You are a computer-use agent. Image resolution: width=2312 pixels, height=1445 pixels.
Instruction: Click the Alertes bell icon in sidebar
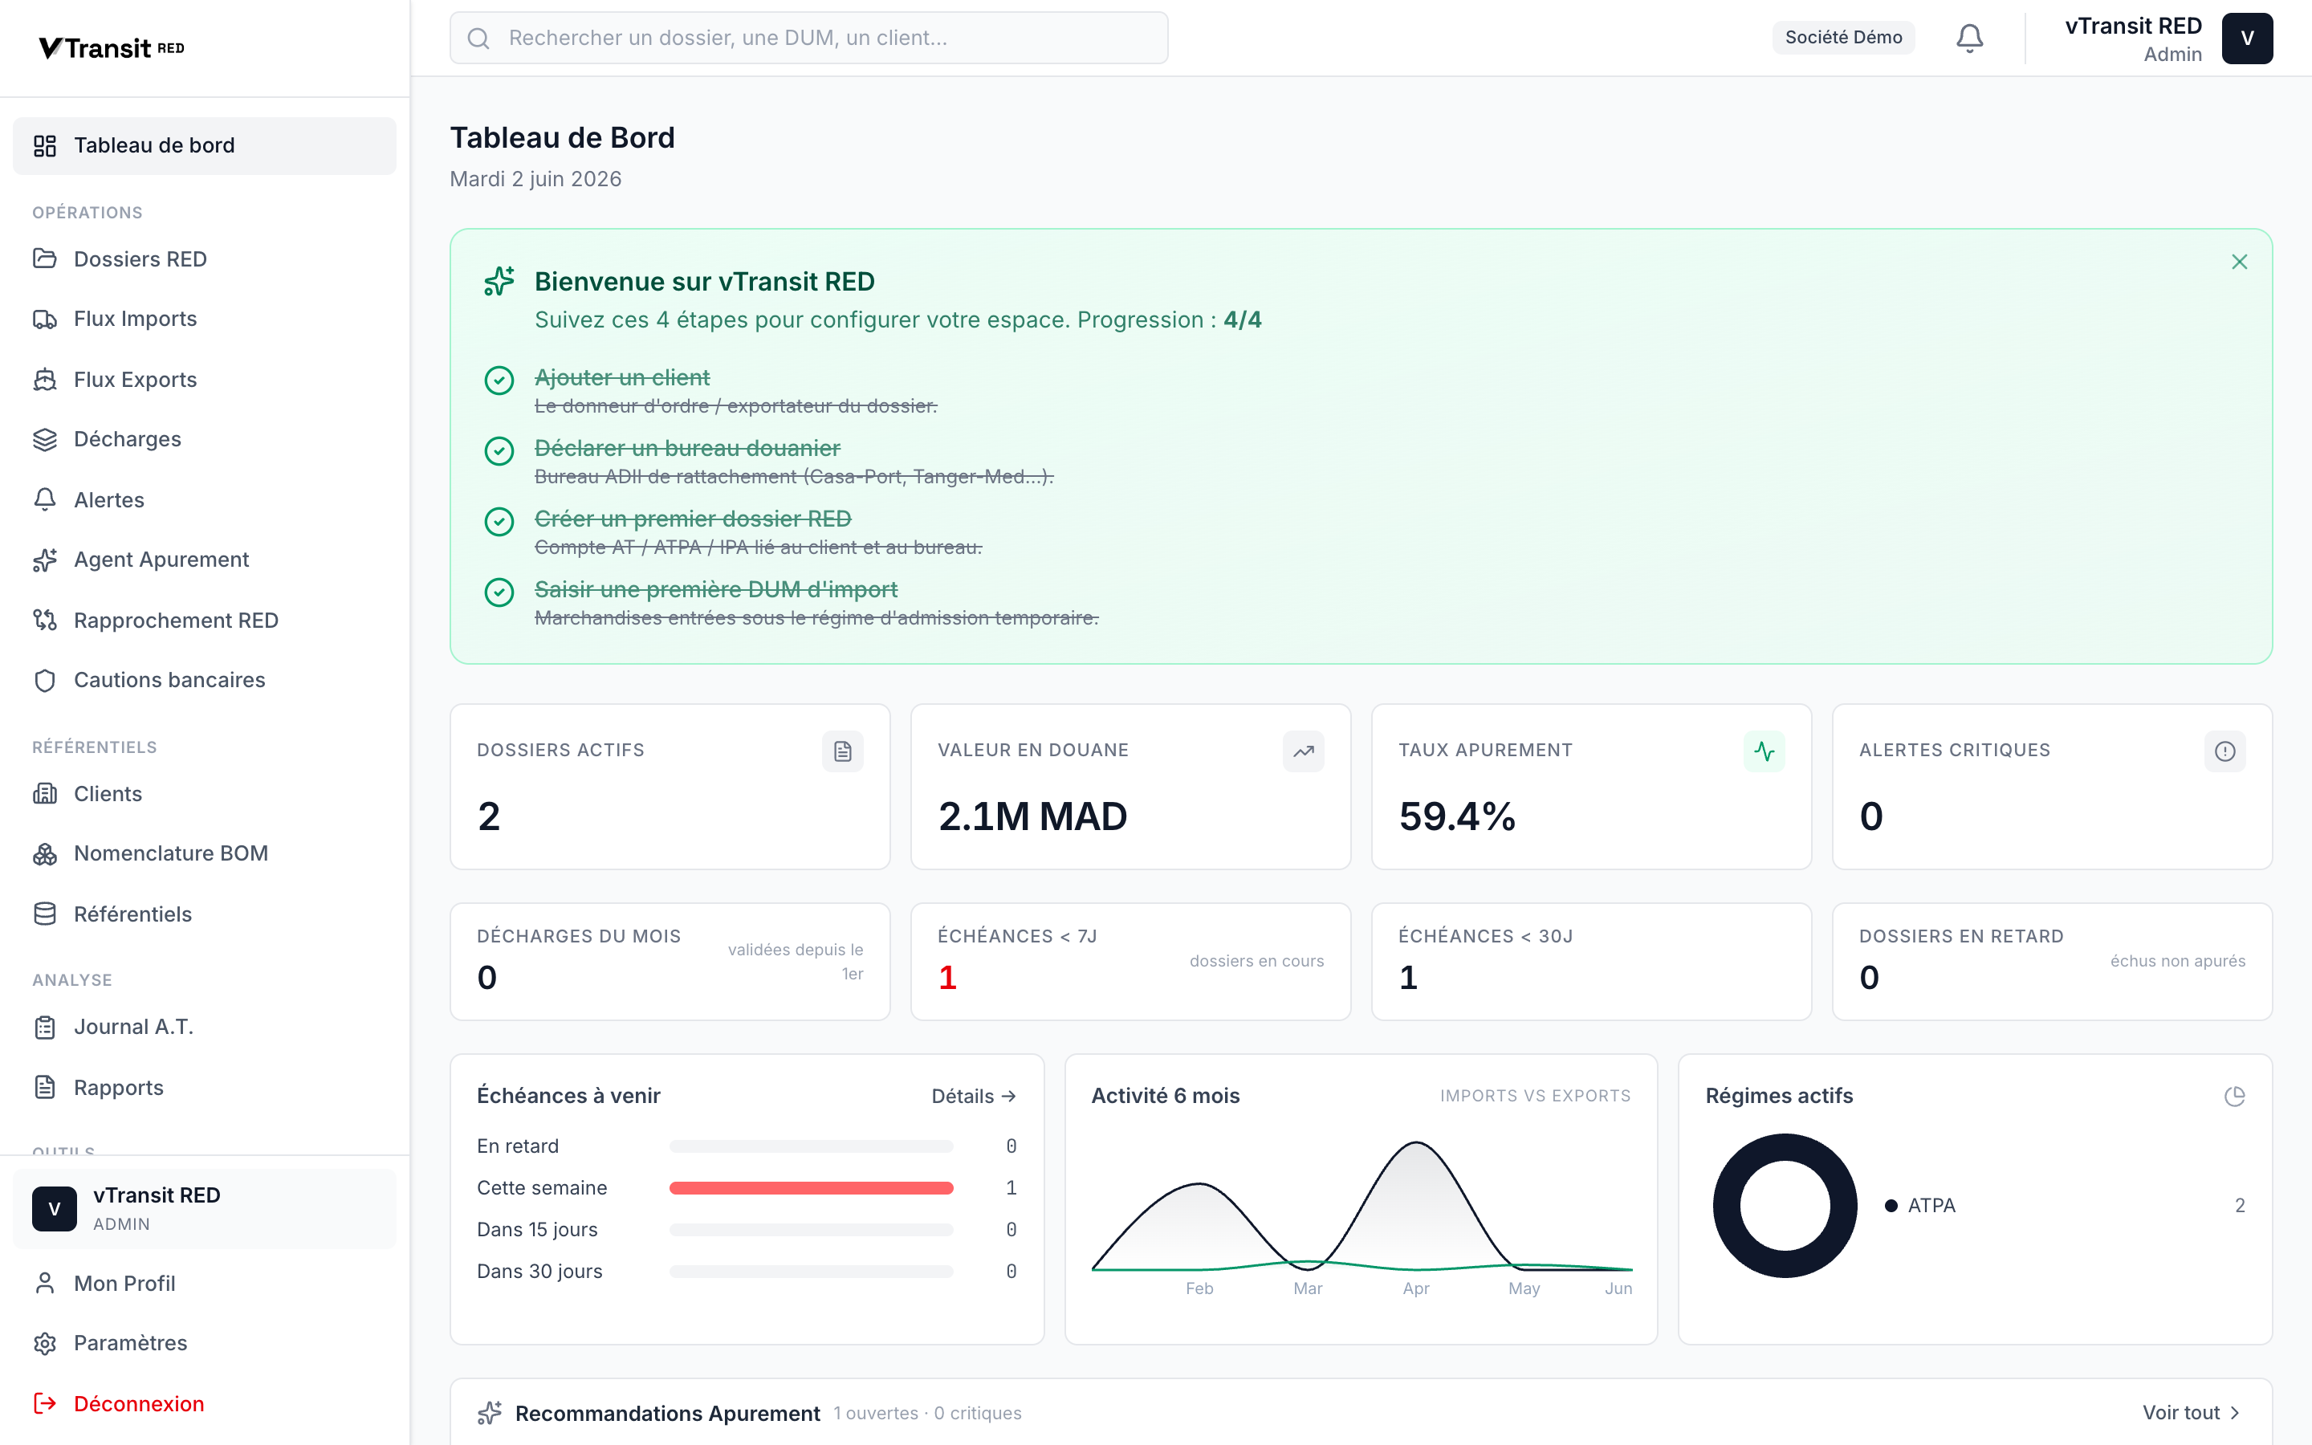45,500
